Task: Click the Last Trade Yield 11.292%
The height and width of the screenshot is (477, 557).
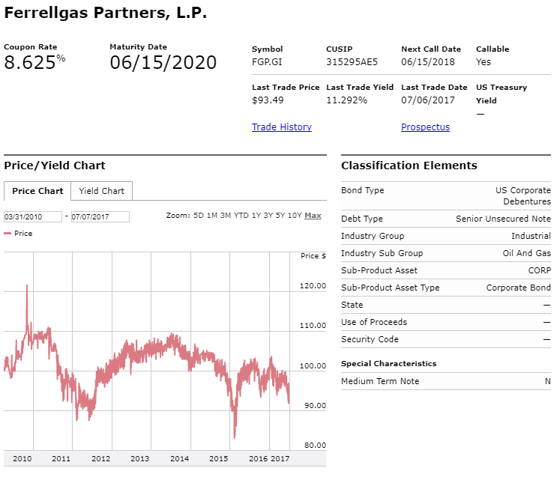Action: [346, 100]
